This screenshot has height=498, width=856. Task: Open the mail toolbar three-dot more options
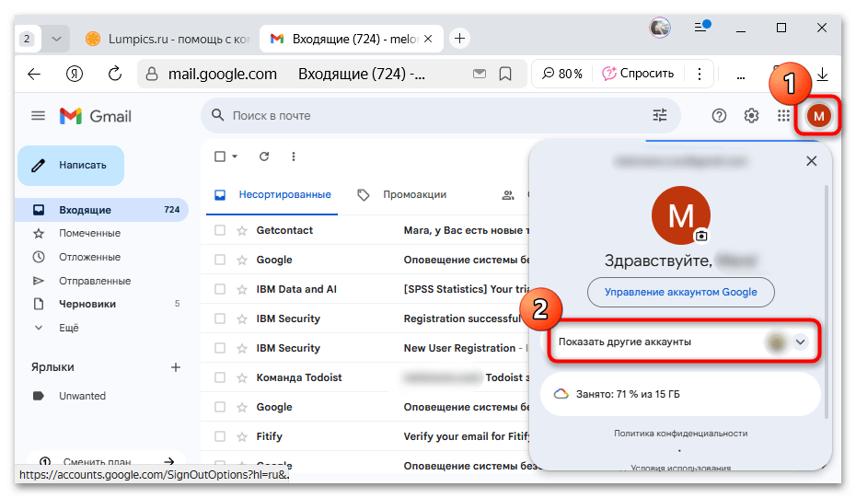coord(294,156)
